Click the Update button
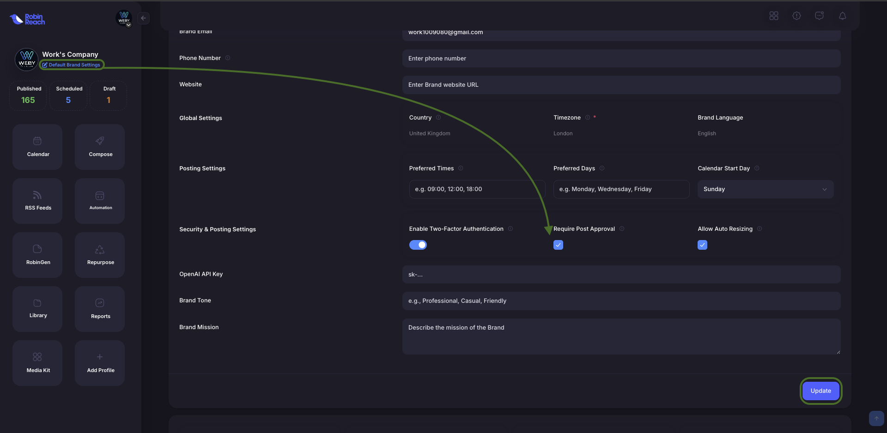 (821, 391)
